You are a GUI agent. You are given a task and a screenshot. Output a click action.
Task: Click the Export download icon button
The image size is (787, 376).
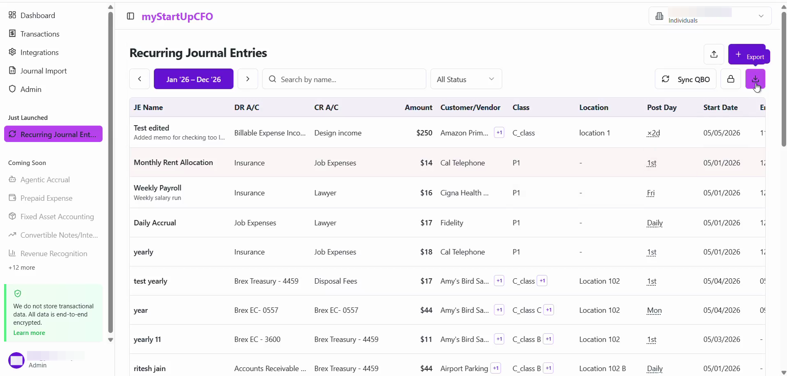[x=755, y=79]
